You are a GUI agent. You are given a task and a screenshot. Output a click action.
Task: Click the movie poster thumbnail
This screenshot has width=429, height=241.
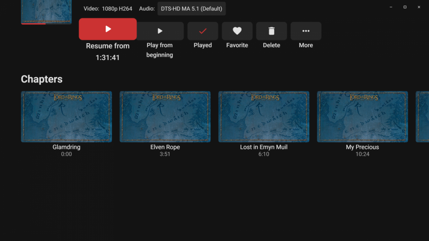[46, 12]
